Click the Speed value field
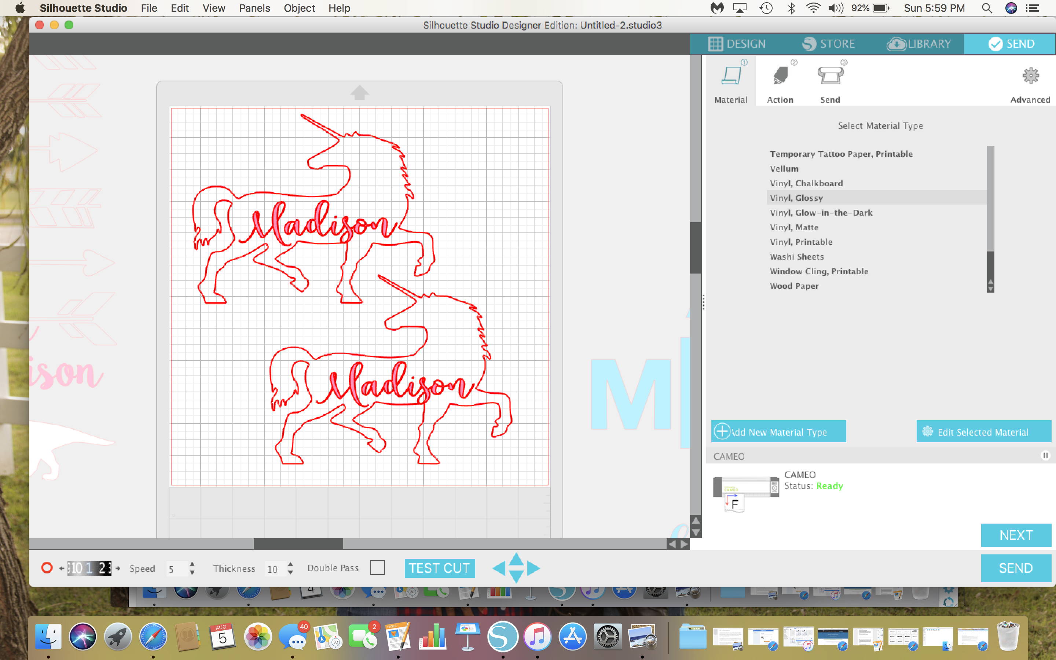 coord(177,568)
